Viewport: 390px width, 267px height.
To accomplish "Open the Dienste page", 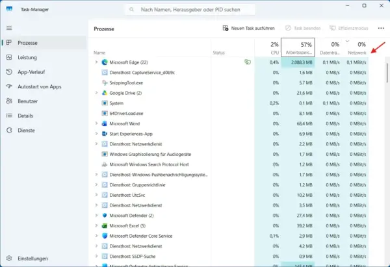I will coord(44,131).
